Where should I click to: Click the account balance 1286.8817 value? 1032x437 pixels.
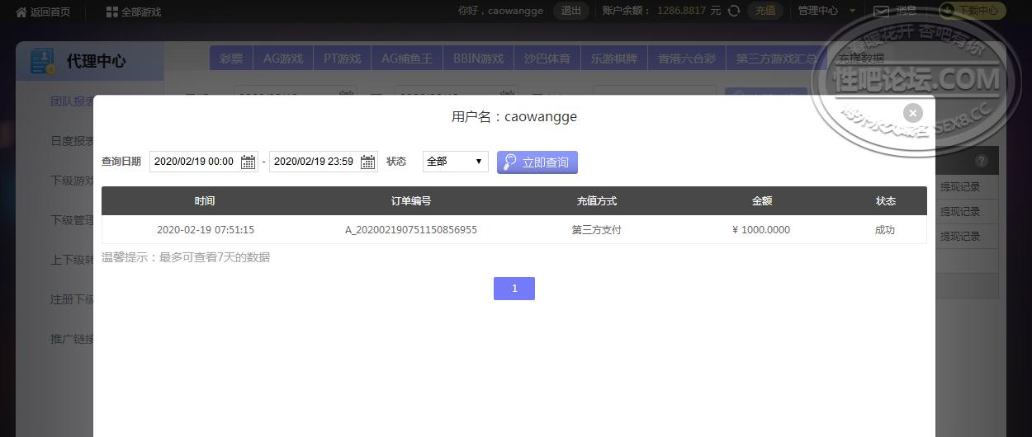[x=681, y=12]
